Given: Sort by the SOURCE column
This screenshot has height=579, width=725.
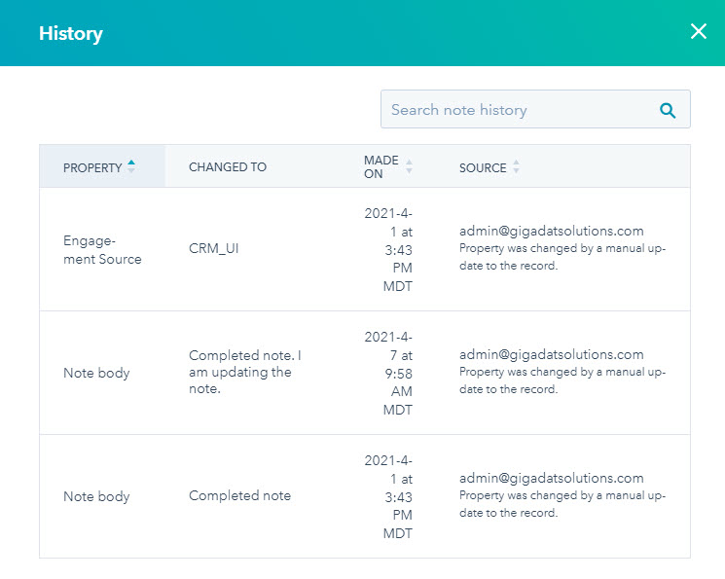Looking at the screenshot, I should [x=489, y=167].
